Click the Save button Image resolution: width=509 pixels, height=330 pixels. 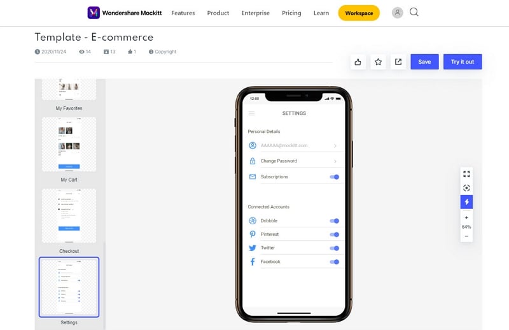[x=424, y=62]
